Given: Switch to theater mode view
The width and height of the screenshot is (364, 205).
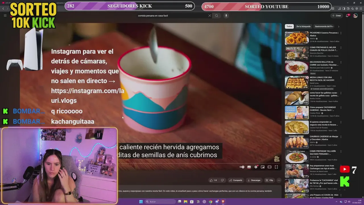Looking at the screenshot, I should click(270, 167).
